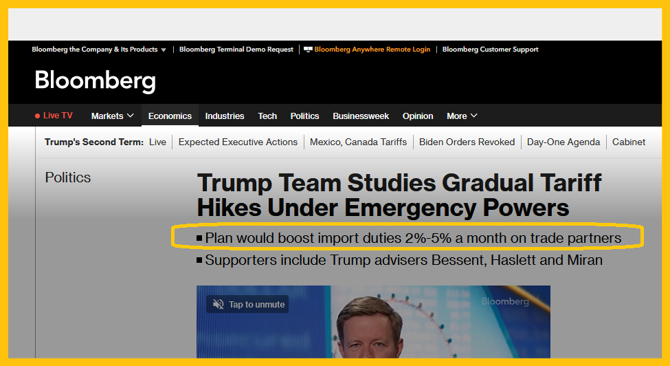Select the Economics tab
Image resolution: width=670 pixels, height=366 pixels.
[170, 116]
